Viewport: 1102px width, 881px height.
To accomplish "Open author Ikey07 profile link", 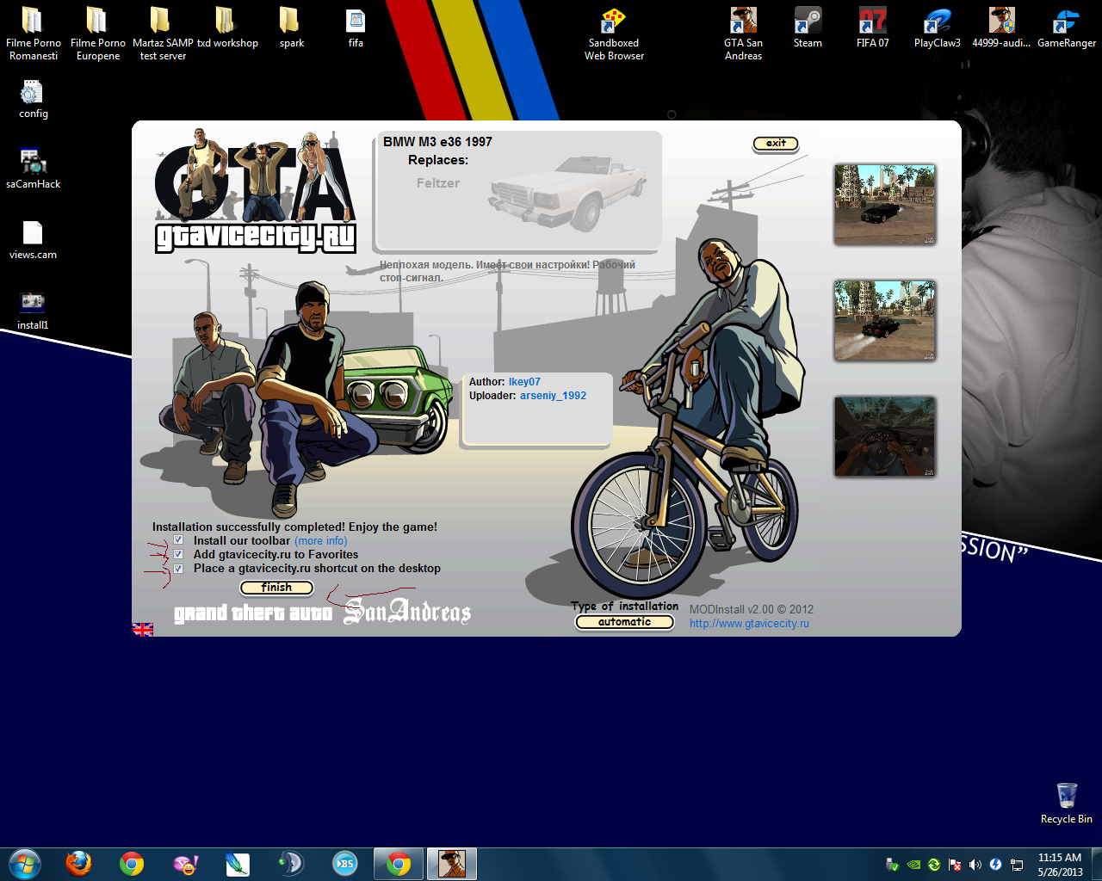I will (x=524, y=382).
